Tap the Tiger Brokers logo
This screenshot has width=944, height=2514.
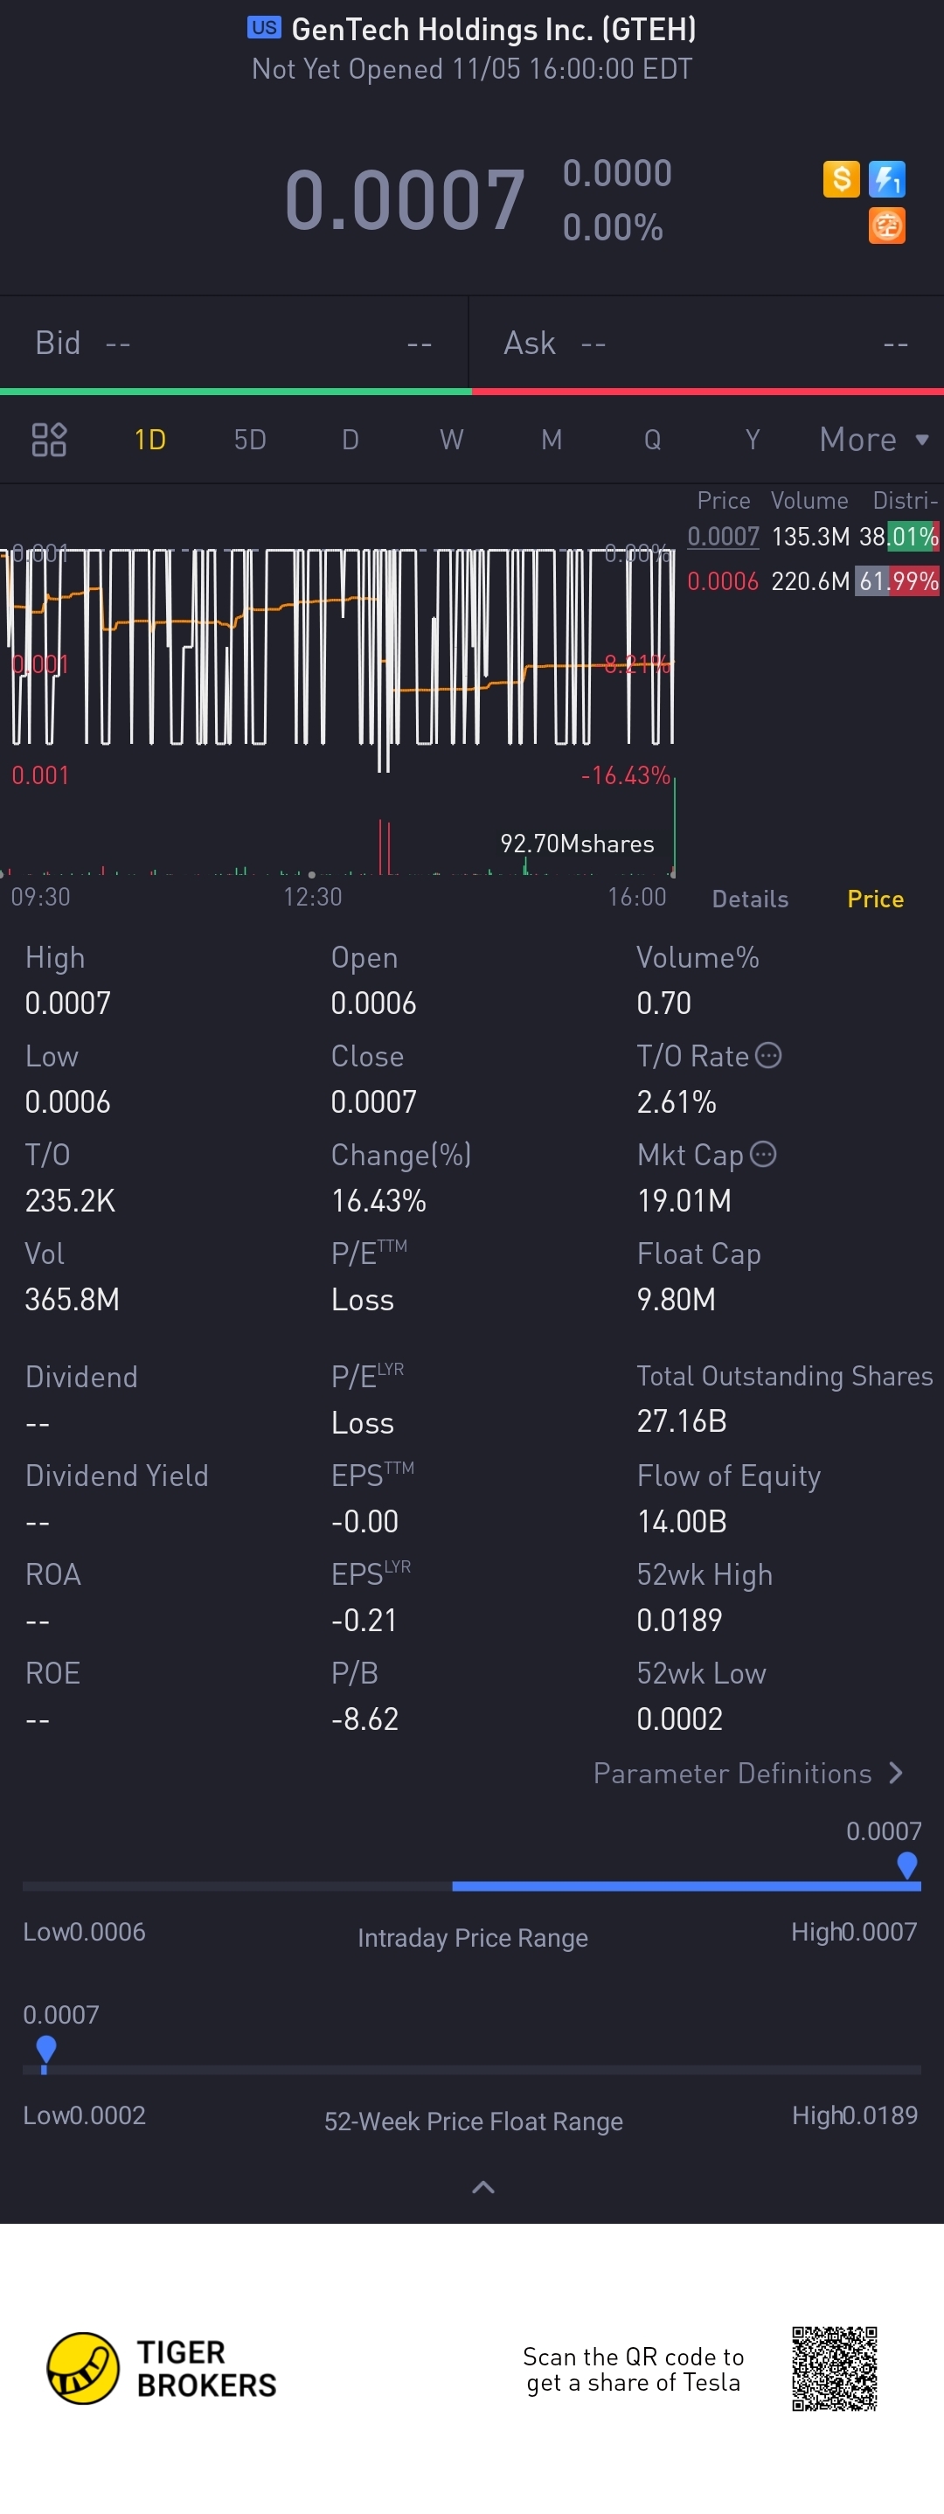coord(162,2368)
